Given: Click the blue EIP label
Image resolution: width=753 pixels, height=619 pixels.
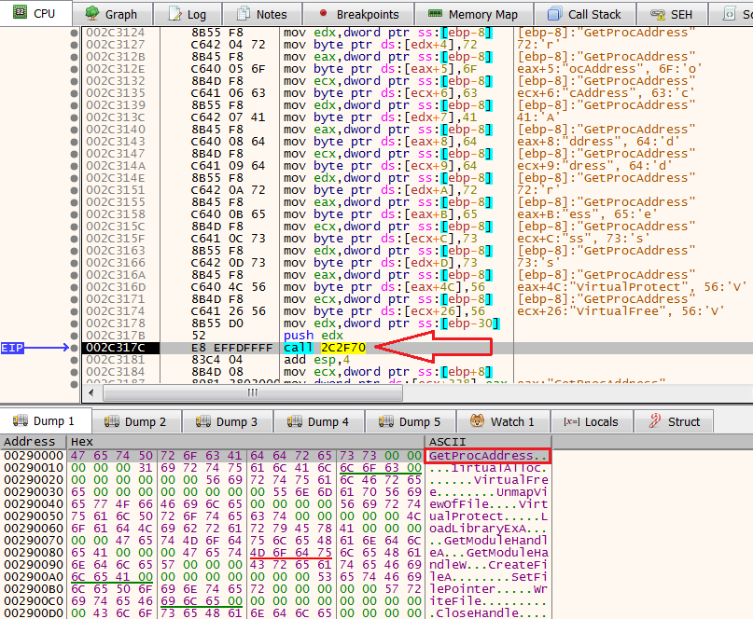Looking at the screenshot, I should [x=12, y=348].
